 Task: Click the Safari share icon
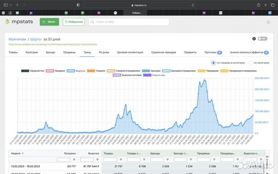[x=258, y=5]
